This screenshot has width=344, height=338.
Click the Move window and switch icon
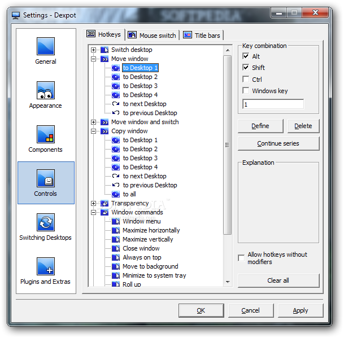(104, 122)
